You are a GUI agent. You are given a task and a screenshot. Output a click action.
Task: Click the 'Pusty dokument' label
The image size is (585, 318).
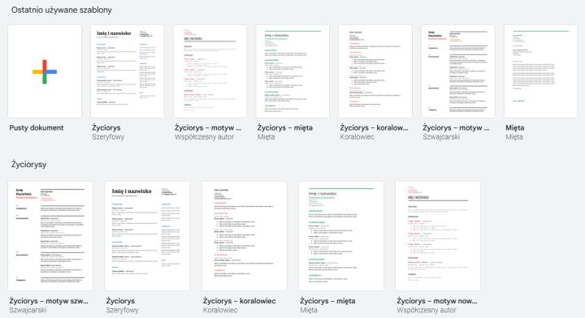(x=37, y=127)
